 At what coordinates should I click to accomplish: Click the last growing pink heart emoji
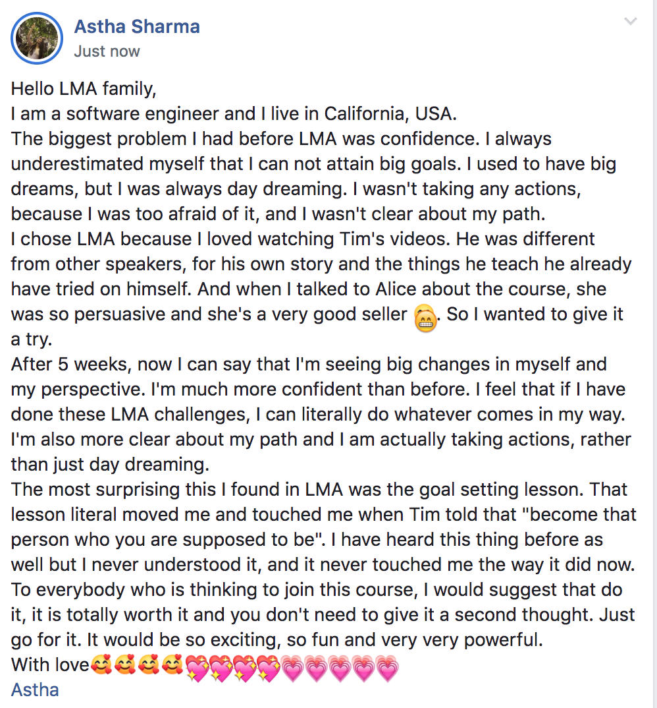tap(387, 668)
